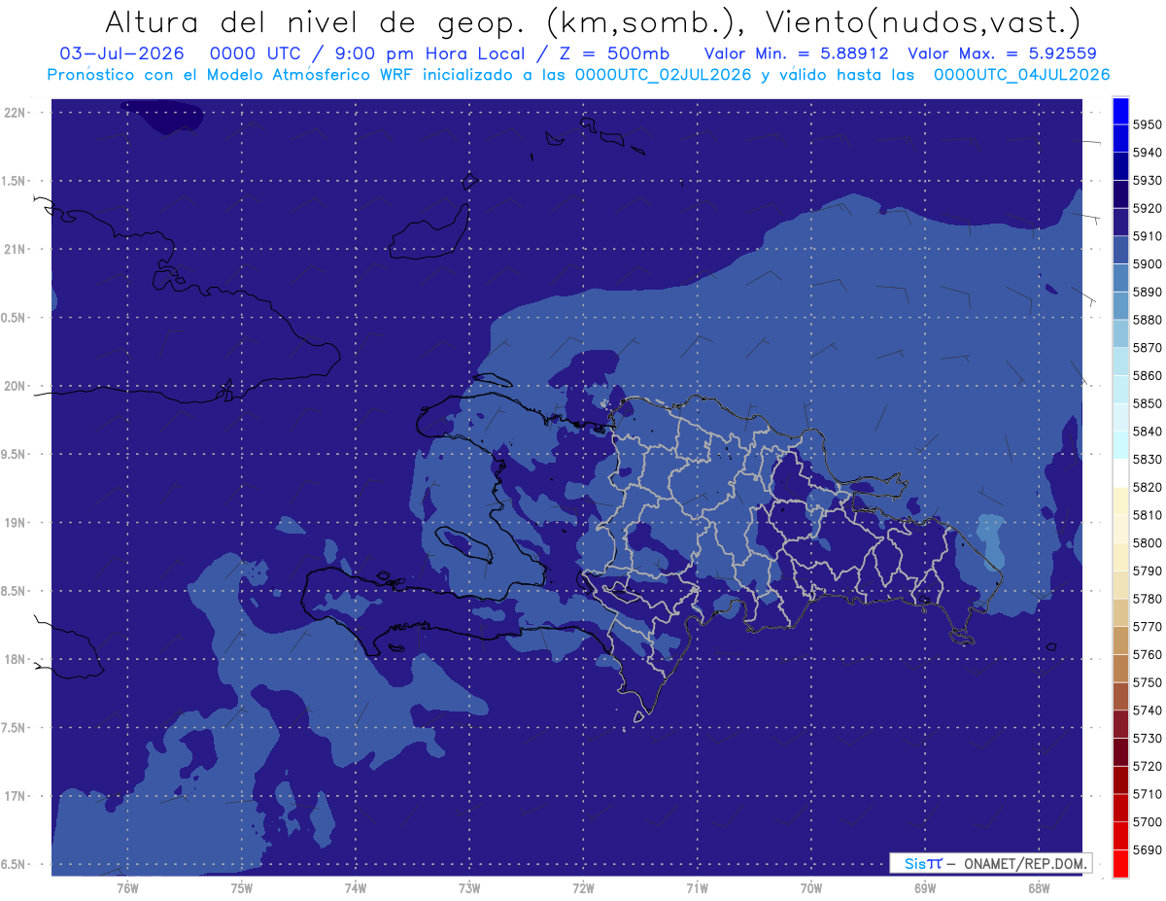Image resolution: width=1166 pixels, height=901 pixels.
Task: Click the '7.5N' latitude label
Action: coord(15,728)
